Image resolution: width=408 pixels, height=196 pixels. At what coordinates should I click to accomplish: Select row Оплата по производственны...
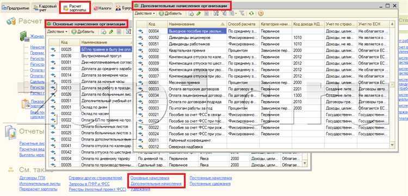[176, 165]
